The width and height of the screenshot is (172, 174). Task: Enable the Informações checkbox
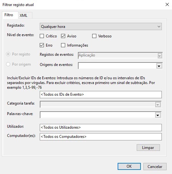pyautogui.click(x=63, y=45)
